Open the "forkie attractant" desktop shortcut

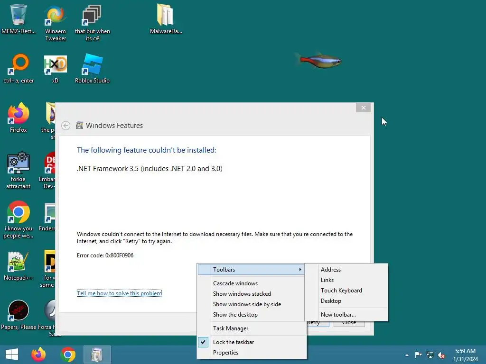pyautogui.click(x=19, y=170)
